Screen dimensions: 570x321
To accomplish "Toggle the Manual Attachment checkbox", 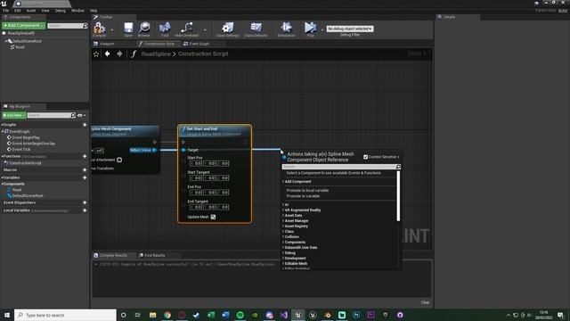I will (x=119, y=160).
